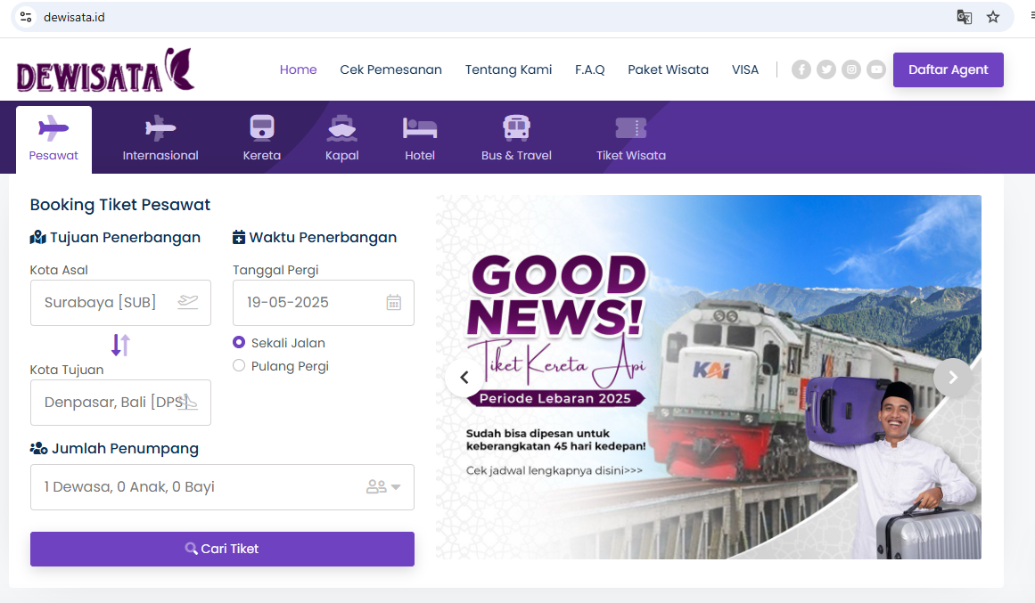Go to Home in the navigation menu
This screenshot has height=603, width=1035.
pyautogui.click(x=298, y=69)
